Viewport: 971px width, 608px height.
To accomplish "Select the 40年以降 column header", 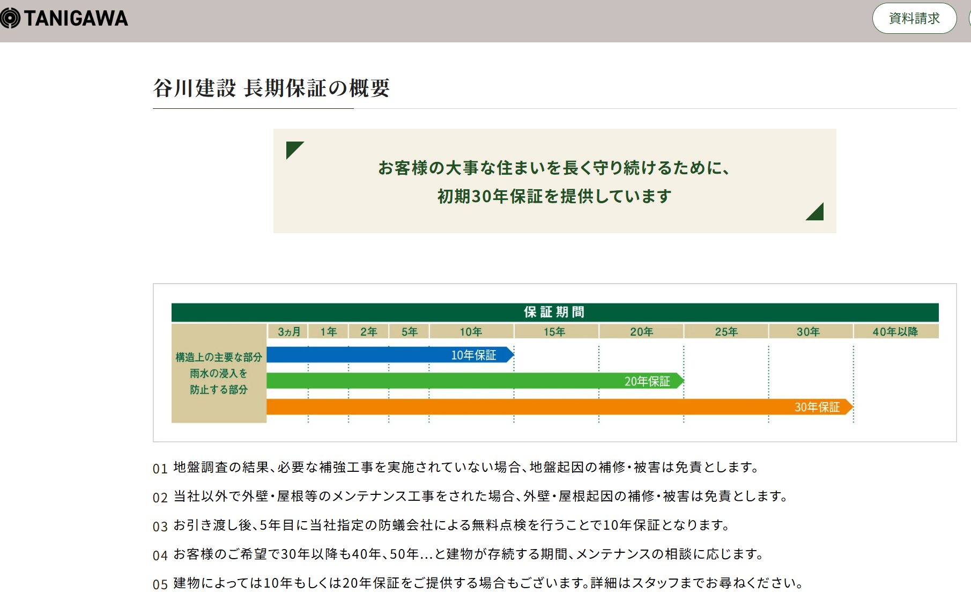I will 895,332.
